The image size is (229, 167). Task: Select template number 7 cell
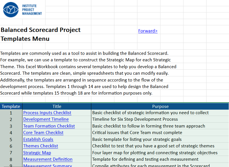point(11,153)
